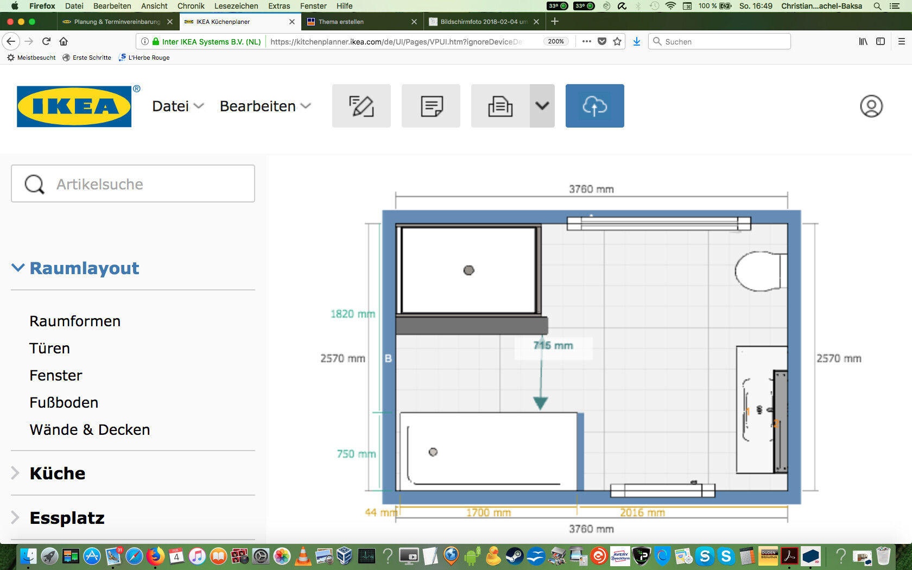The height and width of the screenshot is (570, 912).
Task: Reload the current page
Action: pos(46,41)
